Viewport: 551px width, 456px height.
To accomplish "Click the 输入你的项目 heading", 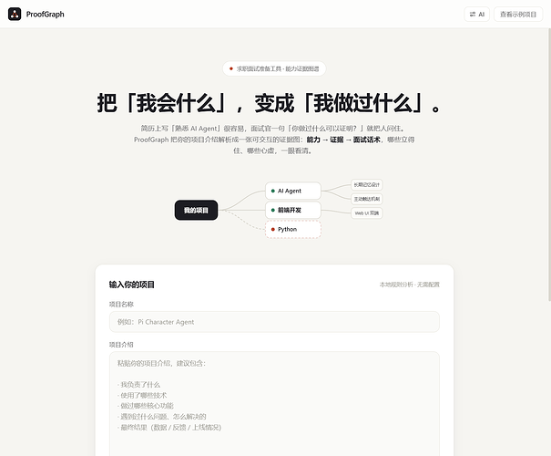I will click(132, 285).
